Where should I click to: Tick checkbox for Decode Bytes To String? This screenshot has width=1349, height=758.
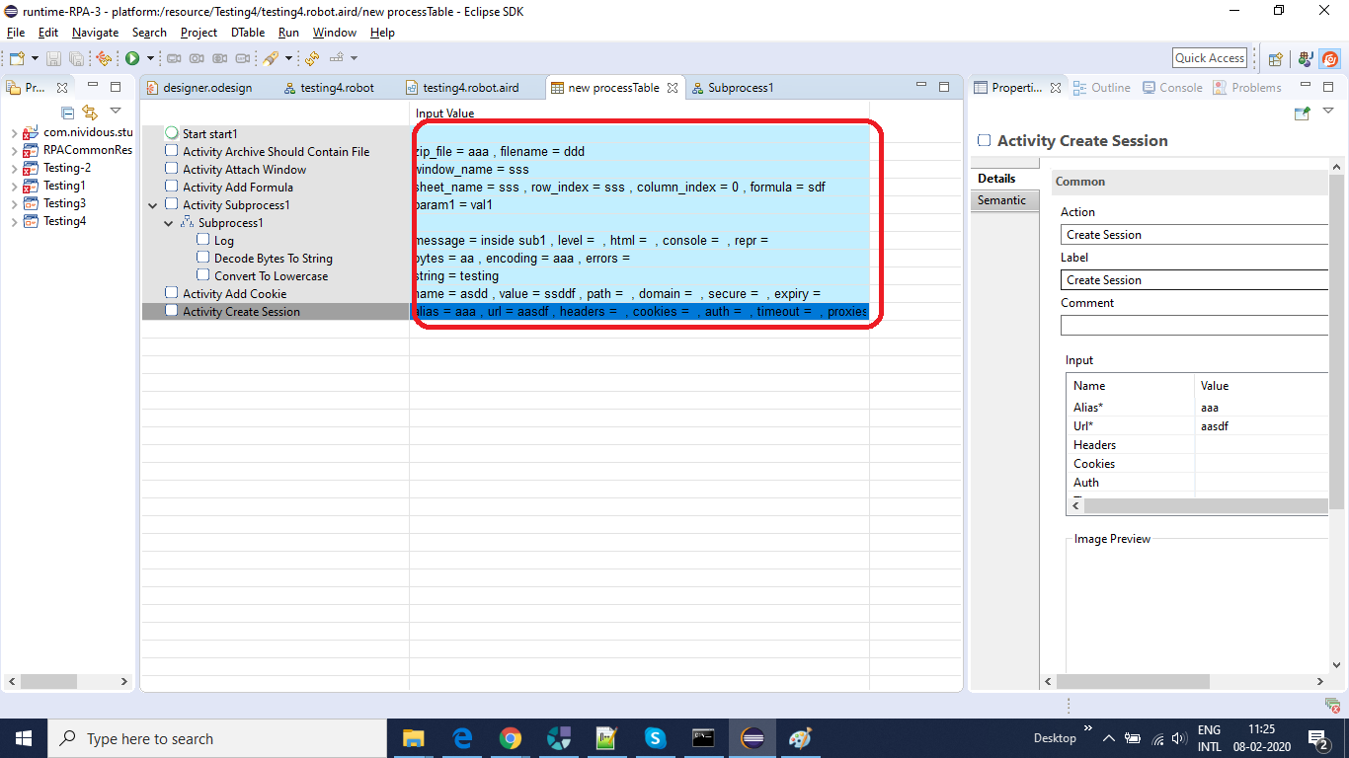pyautogui.click(x=203, y=258)
